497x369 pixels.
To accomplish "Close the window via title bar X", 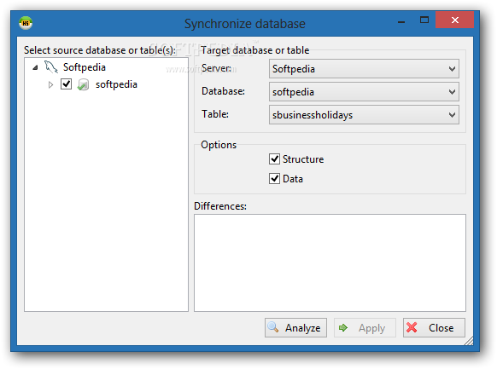I will pos(455,20).
